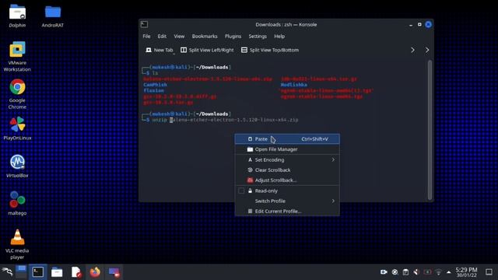This screenshot has width=498, height=280.
Task: Click Split View Left/Right button
Action: [x=207, y=50]
